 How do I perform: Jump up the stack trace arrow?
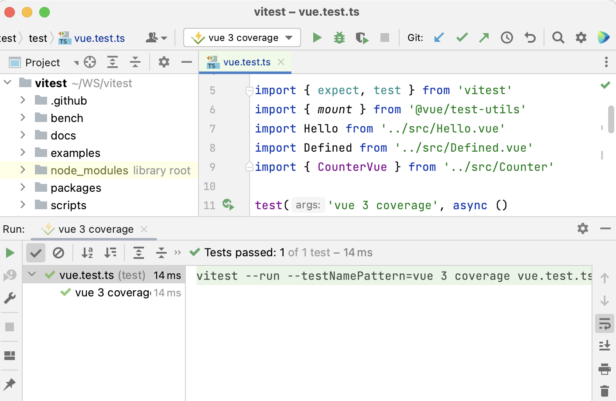[605, 278]
